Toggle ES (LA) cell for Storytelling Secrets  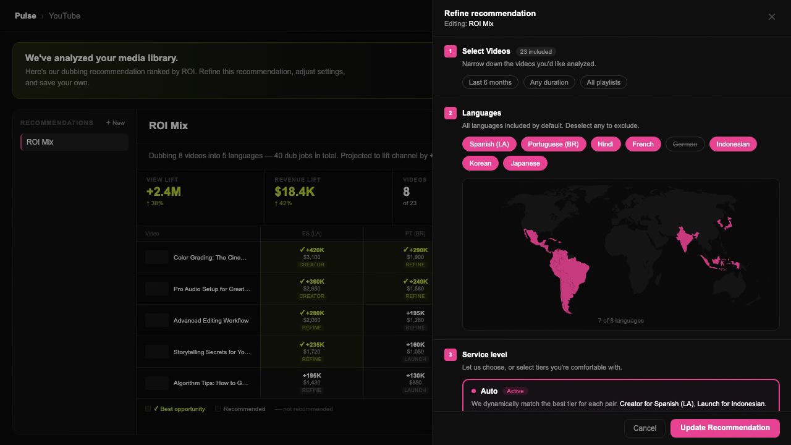click(312, 352)
